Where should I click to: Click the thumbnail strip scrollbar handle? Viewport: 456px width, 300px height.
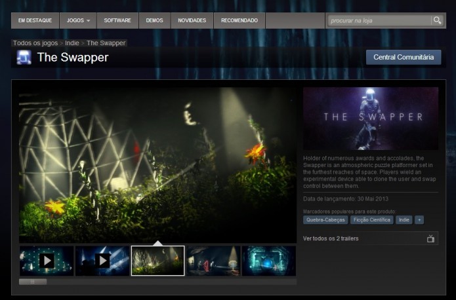tap(33, 282)
